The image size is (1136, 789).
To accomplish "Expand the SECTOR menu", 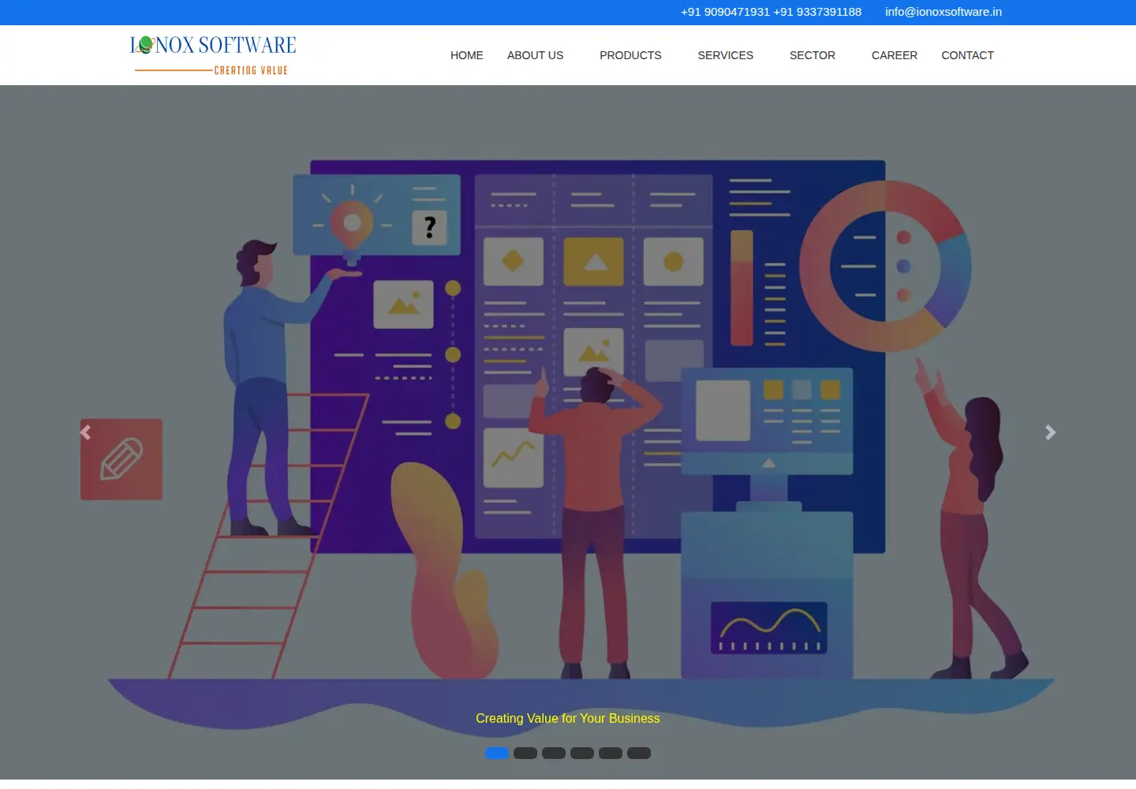I will (812, 55).
